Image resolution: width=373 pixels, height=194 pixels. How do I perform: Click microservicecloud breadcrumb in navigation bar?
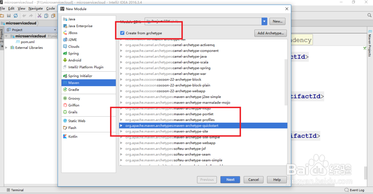[x=19, y=23]
